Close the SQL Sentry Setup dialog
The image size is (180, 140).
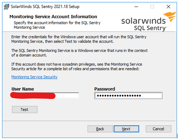click(168, 7)
